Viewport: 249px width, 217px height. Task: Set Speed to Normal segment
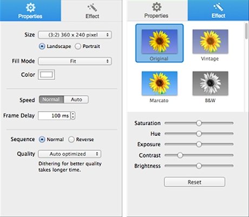(x=51, y=99)
